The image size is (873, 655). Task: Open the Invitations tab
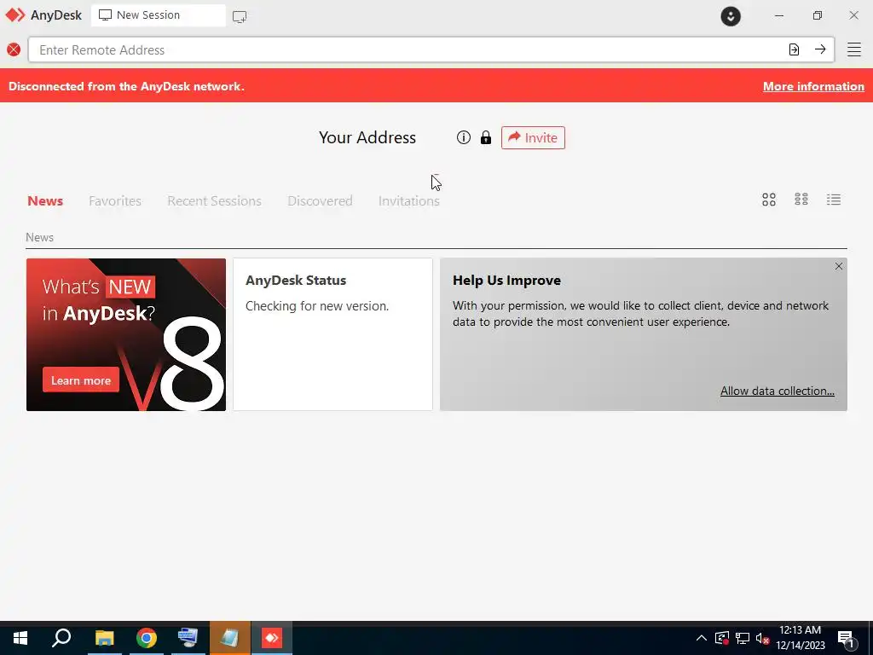pyautogui.click(x=408, y=201)
